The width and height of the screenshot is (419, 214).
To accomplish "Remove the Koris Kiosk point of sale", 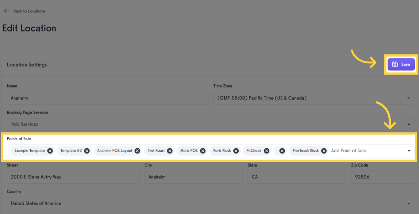I will click(236, 150).
